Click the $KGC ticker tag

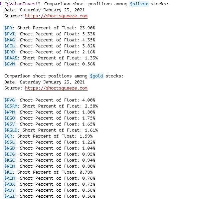coord(10,160)
